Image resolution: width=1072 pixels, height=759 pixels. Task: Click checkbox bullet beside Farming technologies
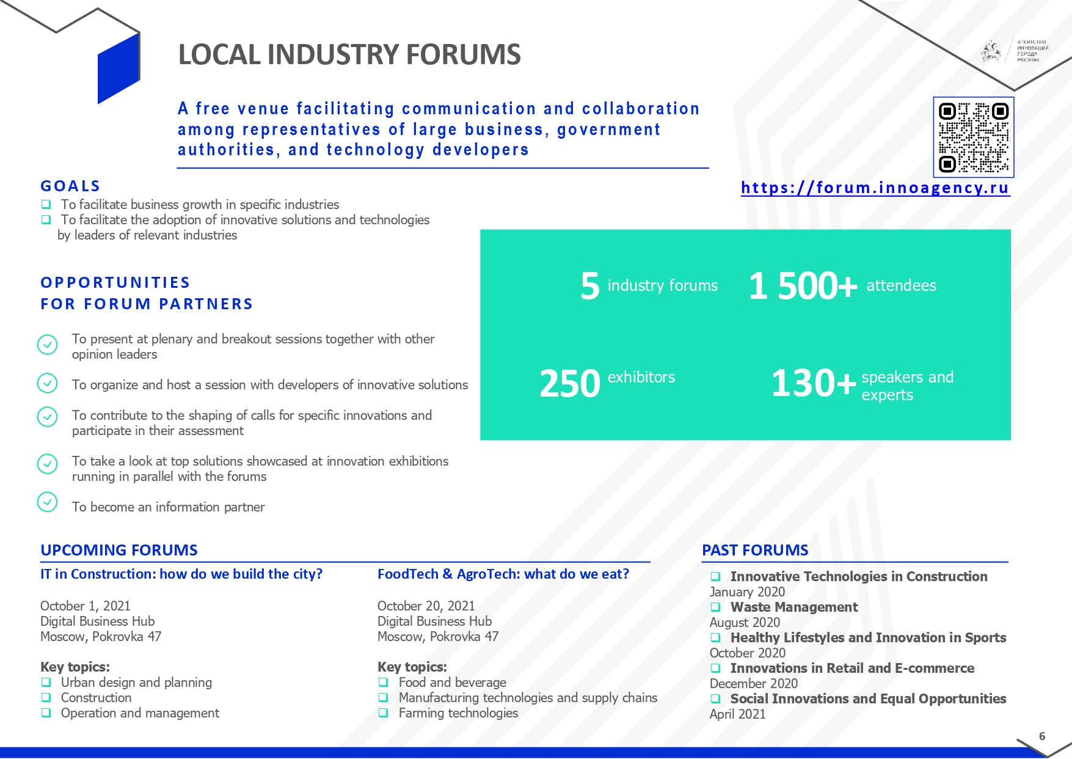(383, 713)
